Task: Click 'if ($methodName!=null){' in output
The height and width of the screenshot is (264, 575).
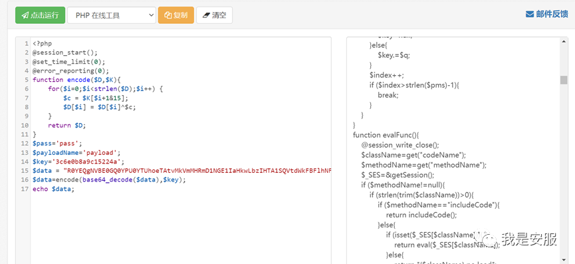Action: pos(403,185)
